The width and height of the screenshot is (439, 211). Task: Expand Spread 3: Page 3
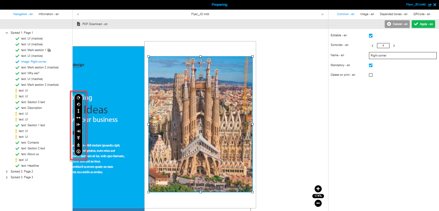7,177
